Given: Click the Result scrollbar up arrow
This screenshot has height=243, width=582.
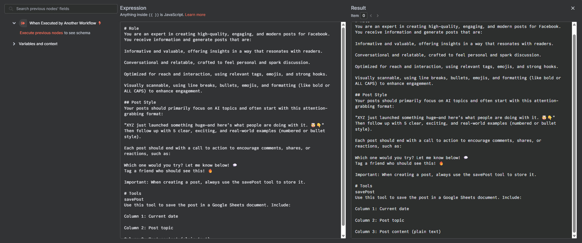Looking at the screenshot, I should 574,24.
